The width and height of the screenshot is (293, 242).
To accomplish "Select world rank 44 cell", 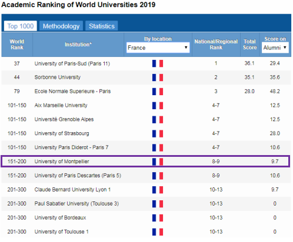I will coord(16,78).
